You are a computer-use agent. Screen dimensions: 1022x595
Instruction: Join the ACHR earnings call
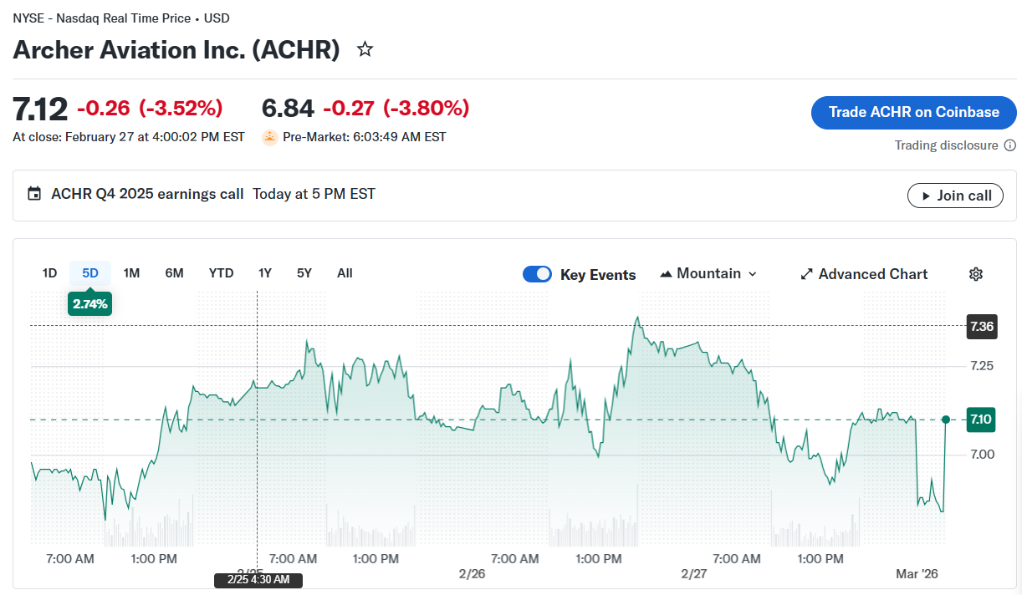[955, 196]
